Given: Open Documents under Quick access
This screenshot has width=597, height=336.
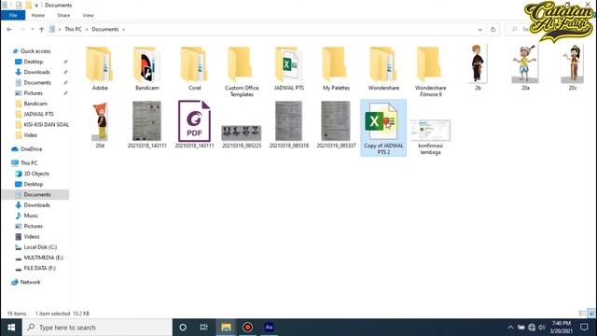Looking at the screenshot, I should click(x=37, y=83).
